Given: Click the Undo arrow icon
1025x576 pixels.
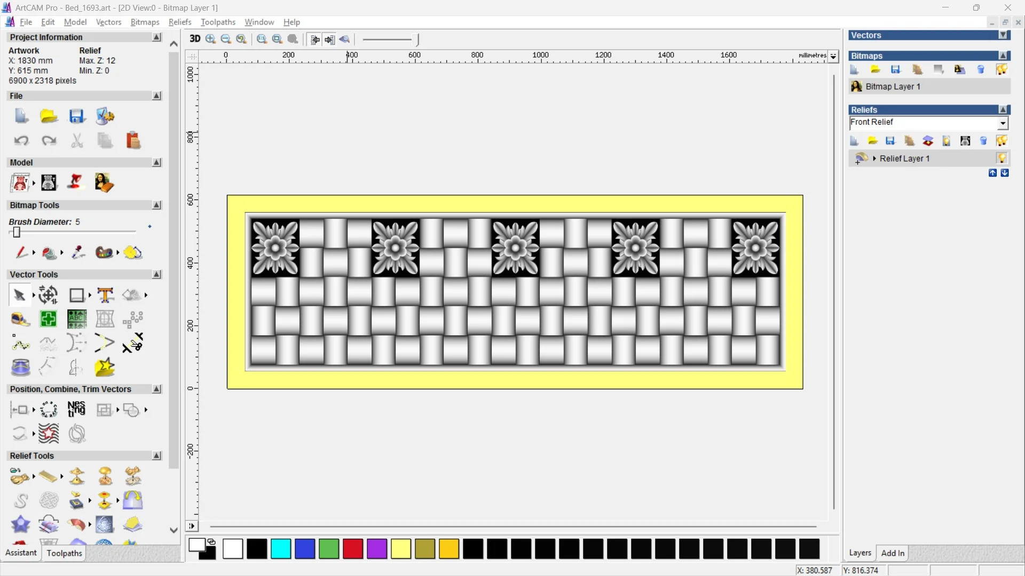Looking at the screenshot, I should click(x=21, y=141).
